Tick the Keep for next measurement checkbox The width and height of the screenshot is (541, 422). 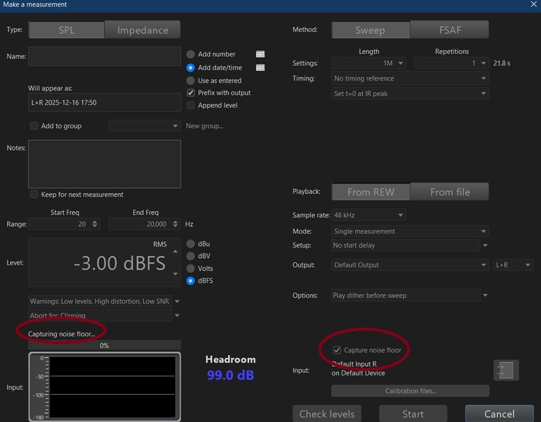34,195
